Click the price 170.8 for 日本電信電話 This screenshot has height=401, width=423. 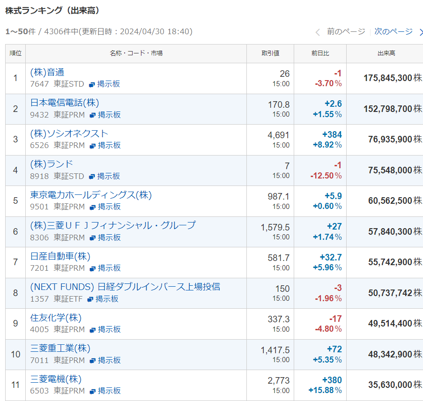coord(279,104)
